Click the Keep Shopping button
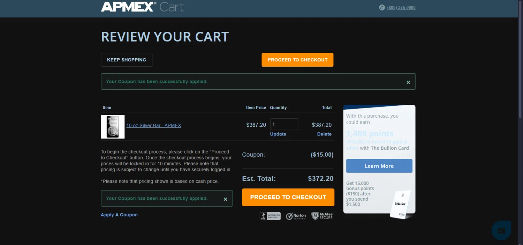This screenshot has height=245, width=523. click(127, 60)
